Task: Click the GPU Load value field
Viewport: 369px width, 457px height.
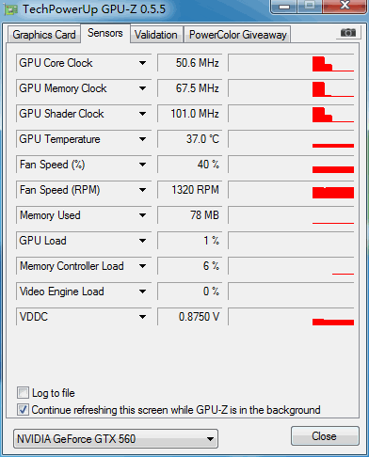Action: click(190, 241)
